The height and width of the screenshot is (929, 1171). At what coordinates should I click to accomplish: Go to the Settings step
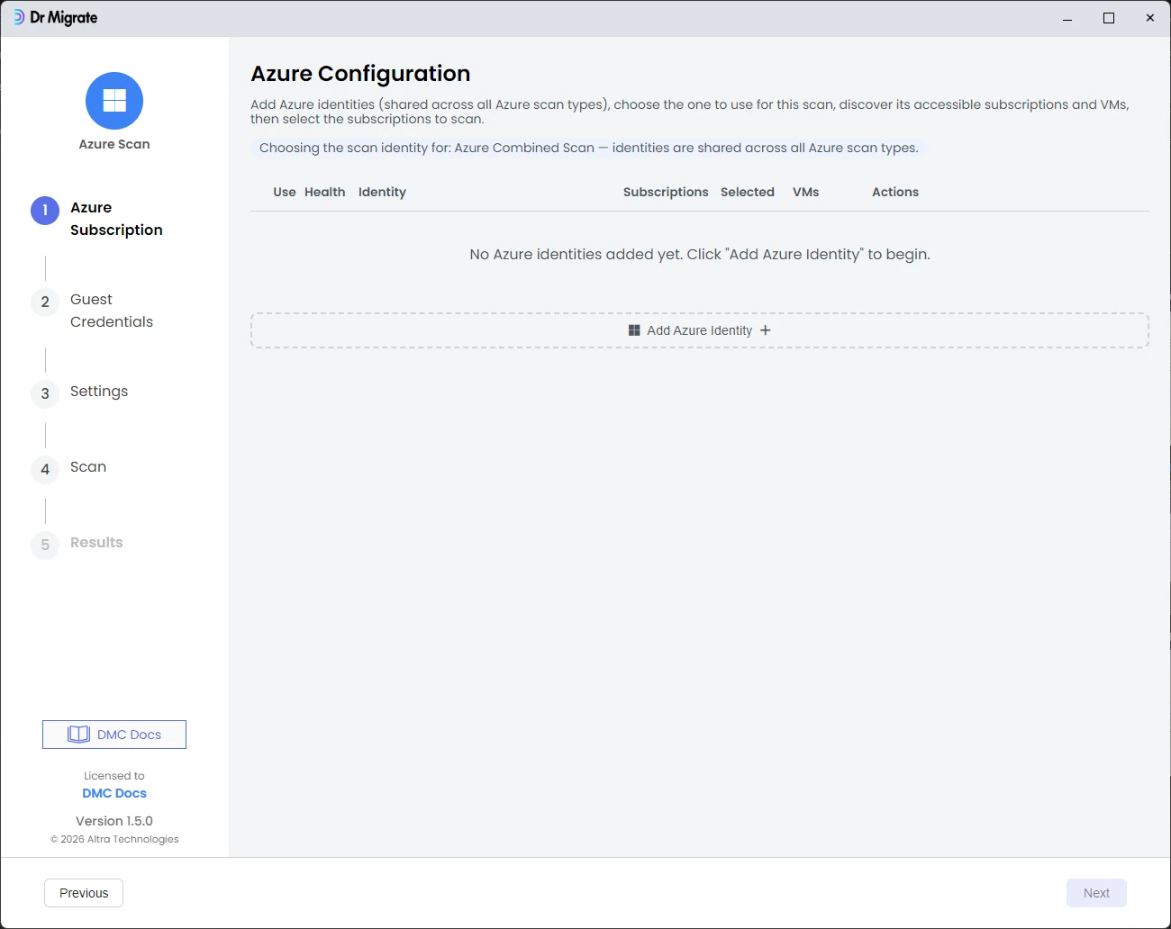[x=99, y=392]
